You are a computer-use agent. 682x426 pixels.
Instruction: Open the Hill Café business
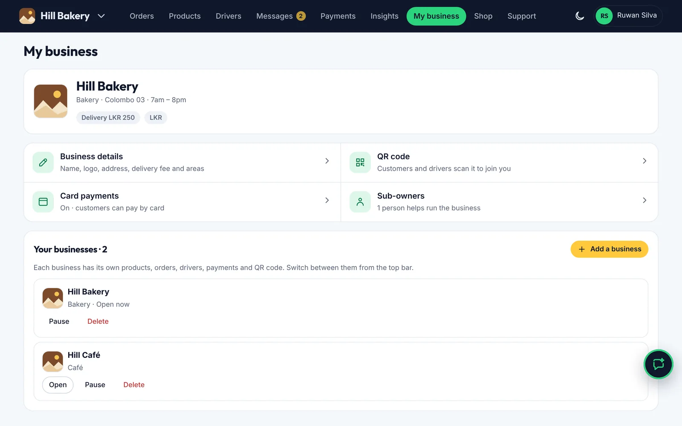point(58,385)
